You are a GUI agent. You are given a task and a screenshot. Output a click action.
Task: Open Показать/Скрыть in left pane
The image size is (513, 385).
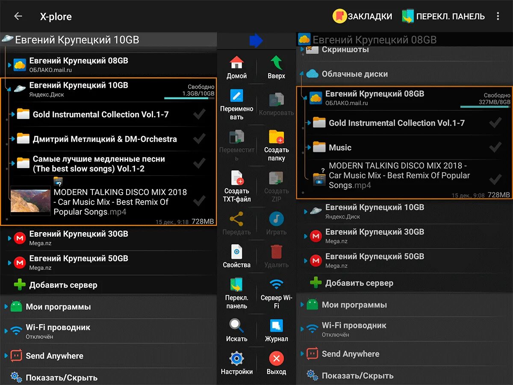click(109, 377)
